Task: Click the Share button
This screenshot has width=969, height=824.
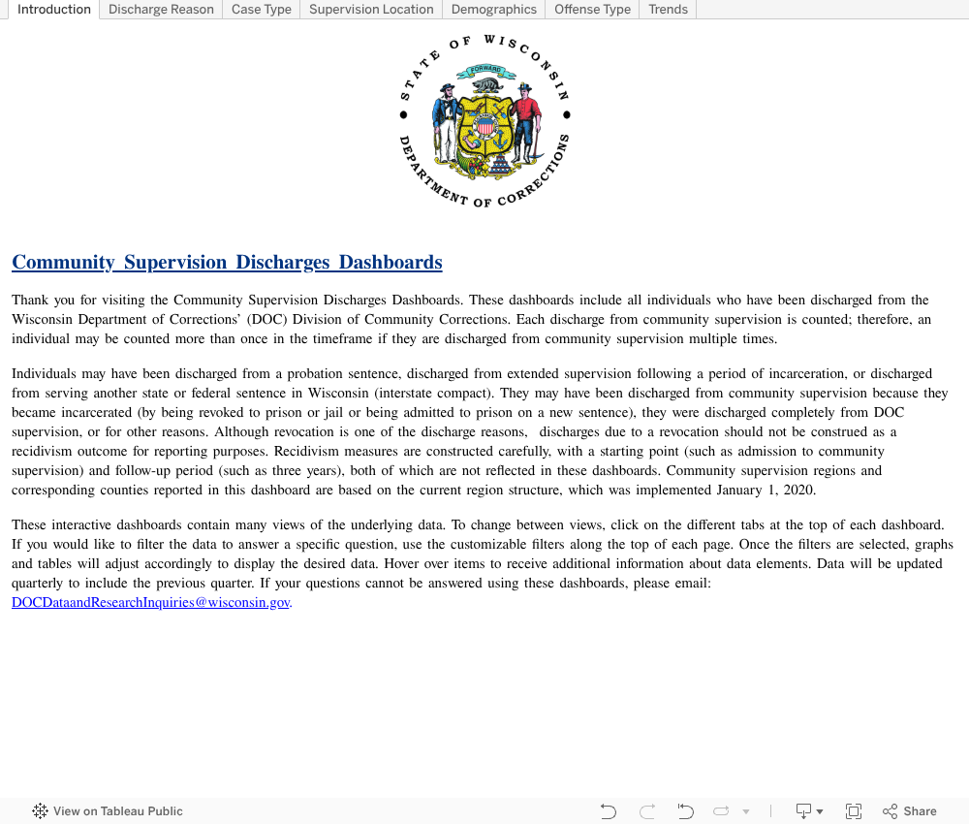Action: coord(909,811)
